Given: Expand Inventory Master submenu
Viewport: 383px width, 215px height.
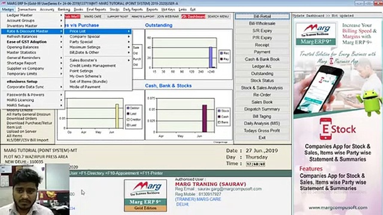Looking at the screenshot, I should pos(32,26).
